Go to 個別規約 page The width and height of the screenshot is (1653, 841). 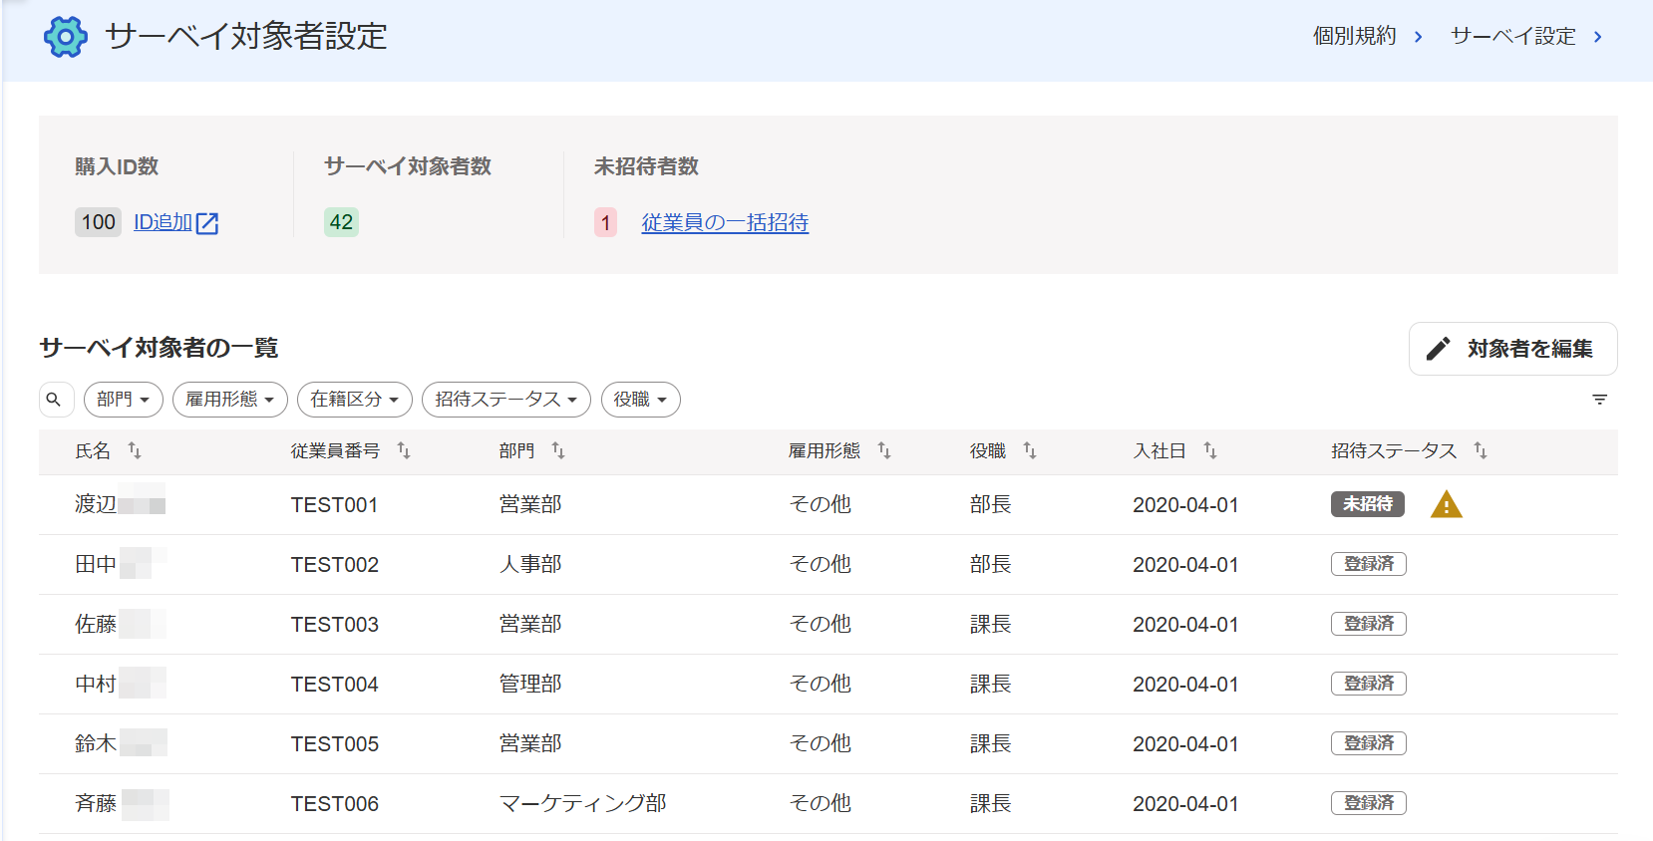(x=1354, y=37)
